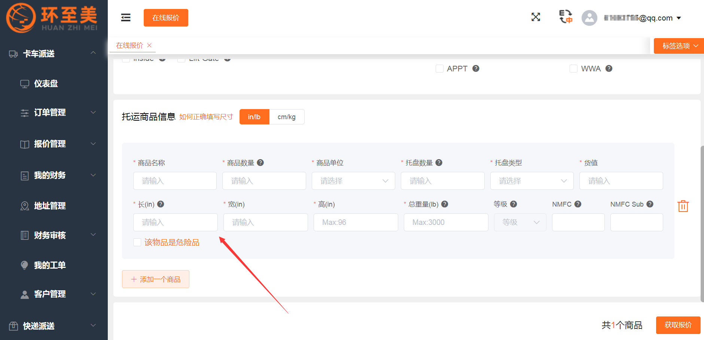Enable the APPT checkbox

(x=439, y=69)
